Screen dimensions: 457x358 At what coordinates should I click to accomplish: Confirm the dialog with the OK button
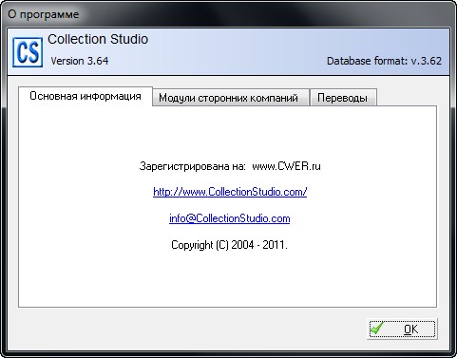pos(402,330)
